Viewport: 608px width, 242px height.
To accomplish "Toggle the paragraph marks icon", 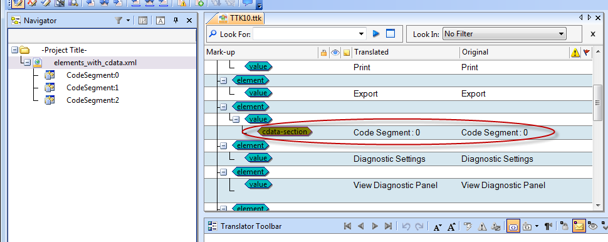I will coord(548,226).
